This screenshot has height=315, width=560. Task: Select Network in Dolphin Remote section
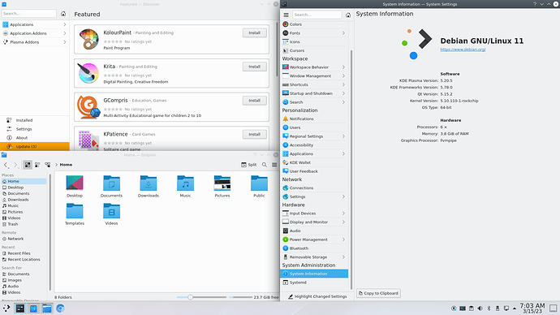24,239
